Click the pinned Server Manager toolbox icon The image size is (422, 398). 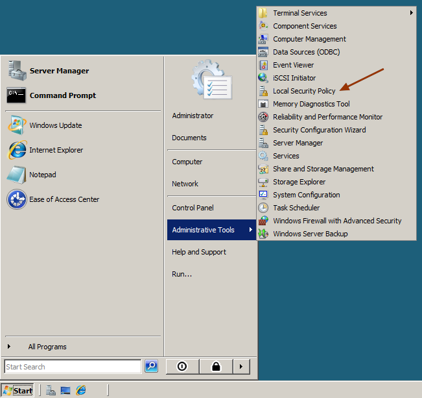[x=17, y=71]
